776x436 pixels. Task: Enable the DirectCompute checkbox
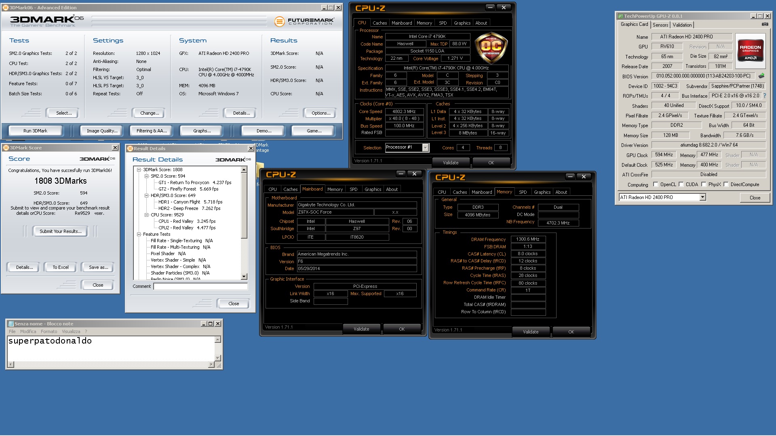726,184
